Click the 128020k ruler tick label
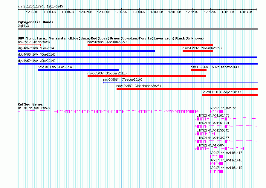266x188 pixels. pyautogui.click(x=32, y=12)
